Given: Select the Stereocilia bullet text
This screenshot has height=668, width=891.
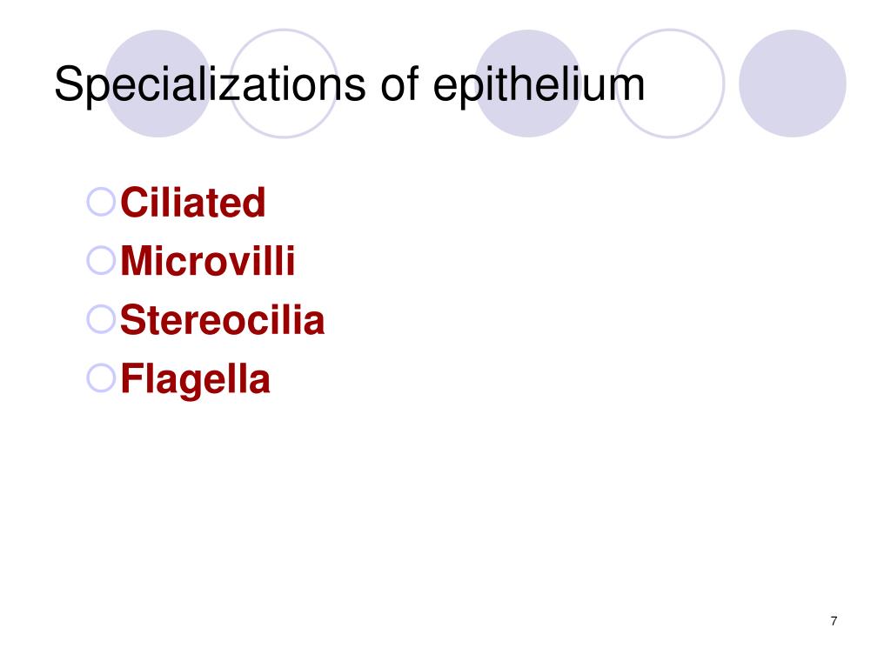Looking at the screenshot, I should [222, 320].
